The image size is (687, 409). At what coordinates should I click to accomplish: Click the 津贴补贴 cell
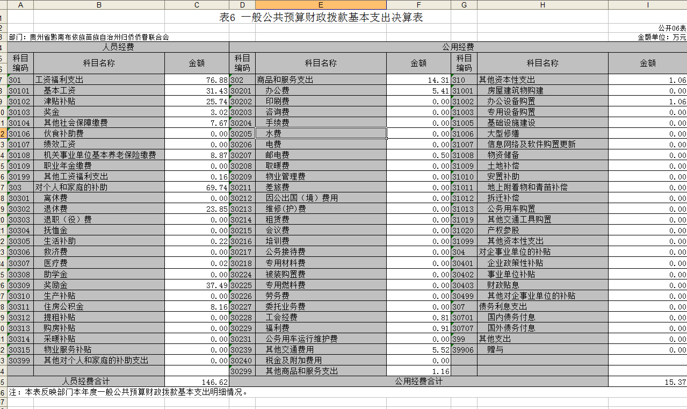[x=99, y=101]
